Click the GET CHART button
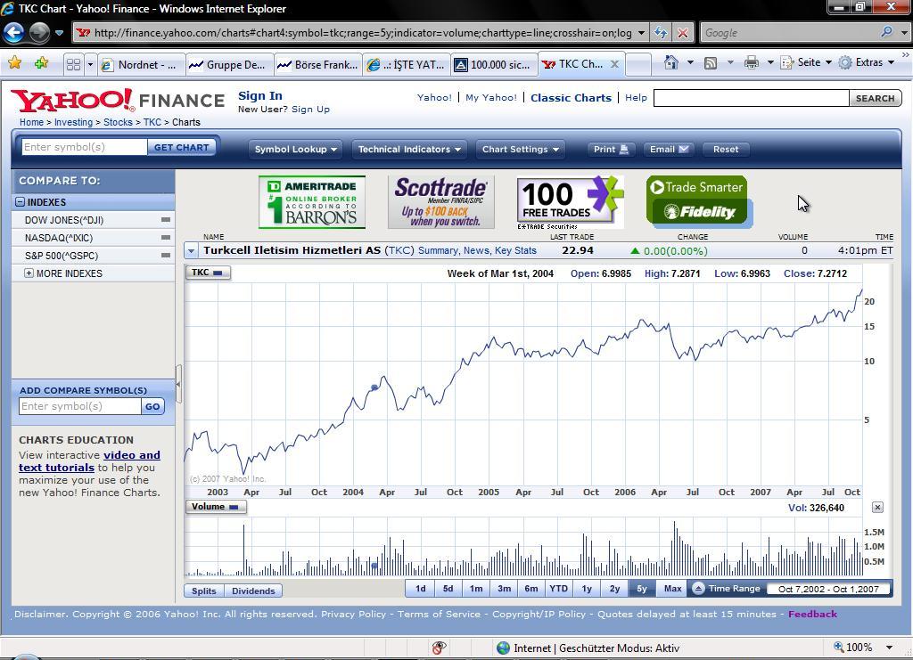The width and height of the screenshot is (913, 660). (182, 147)
